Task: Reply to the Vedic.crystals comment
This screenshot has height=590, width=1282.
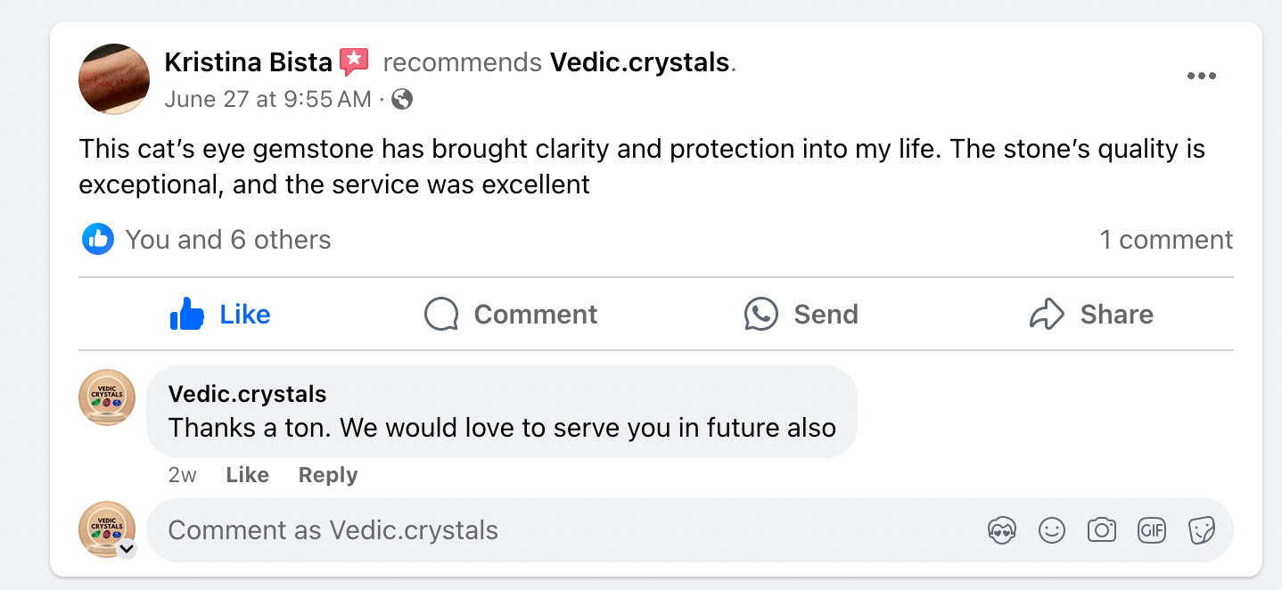Action: coord(327,475)
